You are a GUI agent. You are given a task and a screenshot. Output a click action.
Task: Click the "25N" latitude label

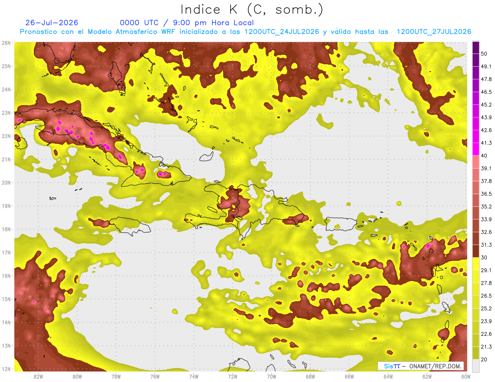6,66
